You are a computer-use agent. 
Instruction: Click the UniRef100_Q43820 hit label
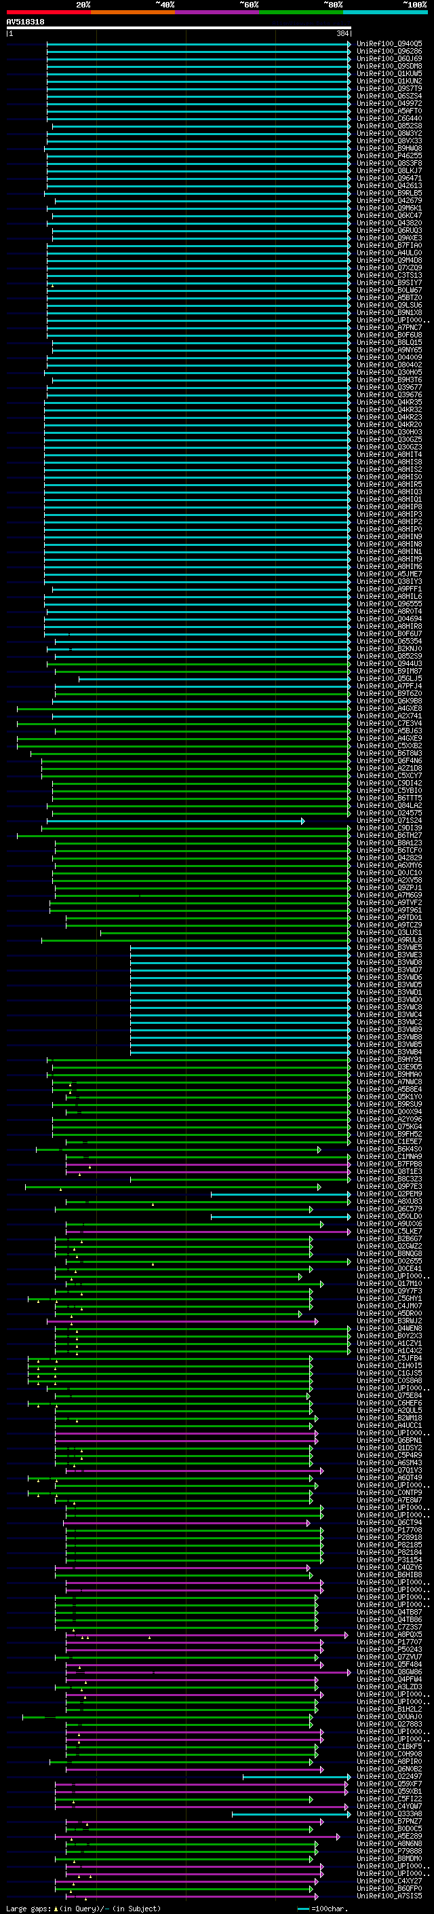tap(389, 223)
